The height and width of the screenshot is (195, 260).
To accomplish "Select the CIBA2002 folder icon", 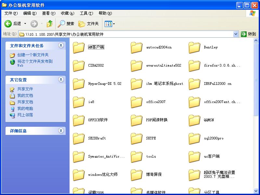I will 79,66.
